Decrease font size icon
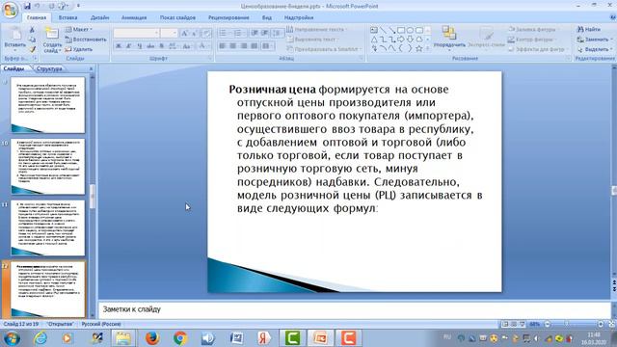This screenshot has width=617, height=347. 195,34
